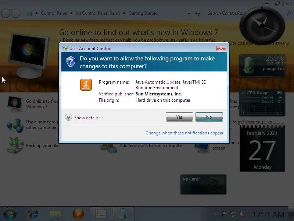The height and width of the screenshot is (221, 294).
Task: Click the battery meter gadget
Action: [x=262, y=66]
